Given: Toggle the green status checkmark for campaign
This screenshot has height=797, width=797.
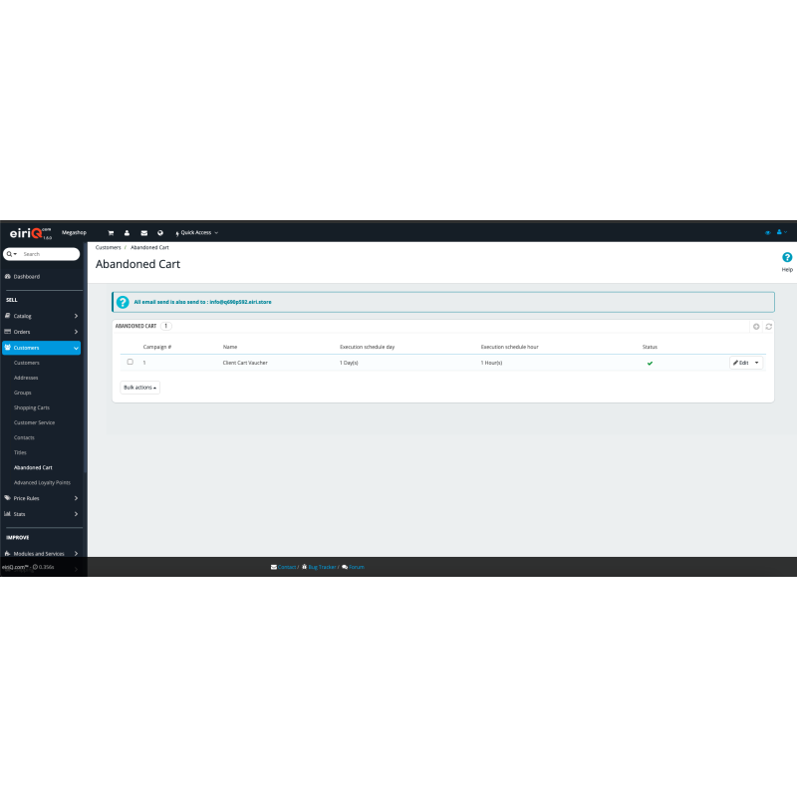Looking at the screenshot, I should click(650, 363).
